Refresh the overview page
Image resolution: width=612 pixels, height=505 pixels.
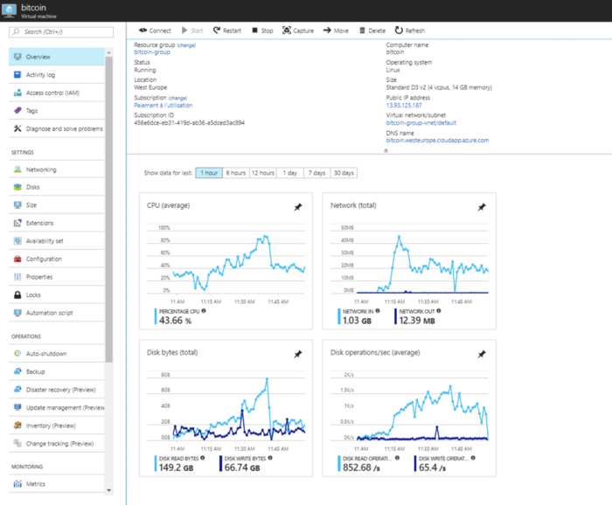pyautogui.click(x=409, y=31)
